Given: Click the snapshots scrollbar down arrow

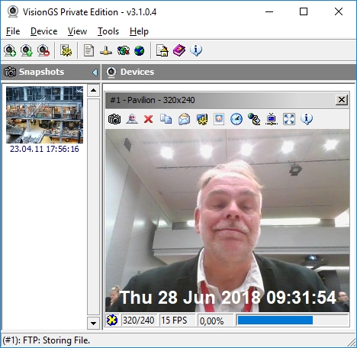Looking at the screenshot, I should (x=93, y=324).
